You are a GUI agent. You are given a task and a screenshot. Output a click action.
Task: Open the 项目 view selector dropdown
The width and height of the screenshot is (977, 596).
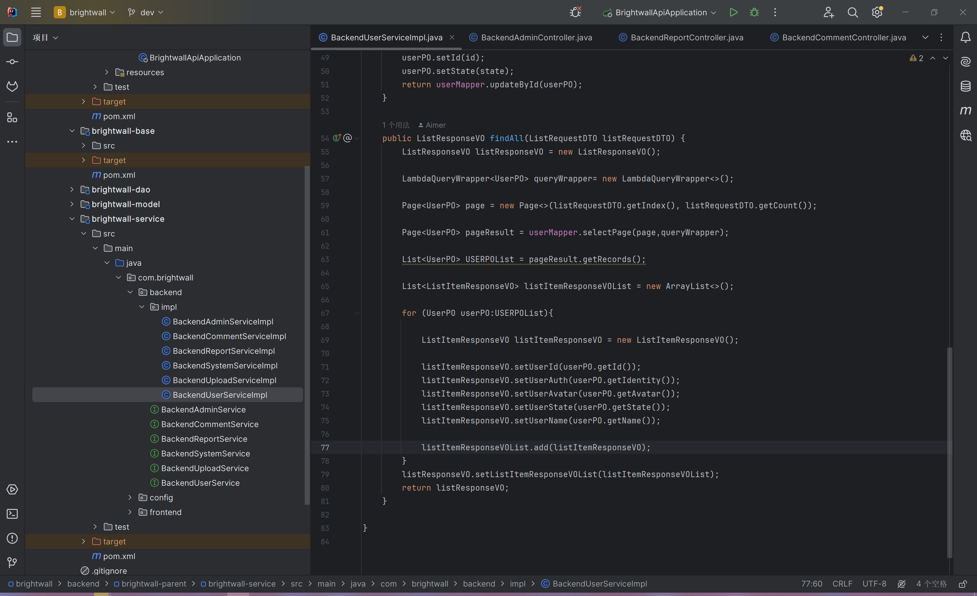coord(45,37)
